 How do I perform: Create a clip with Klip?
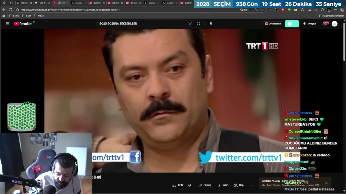[x=239, y=185]
